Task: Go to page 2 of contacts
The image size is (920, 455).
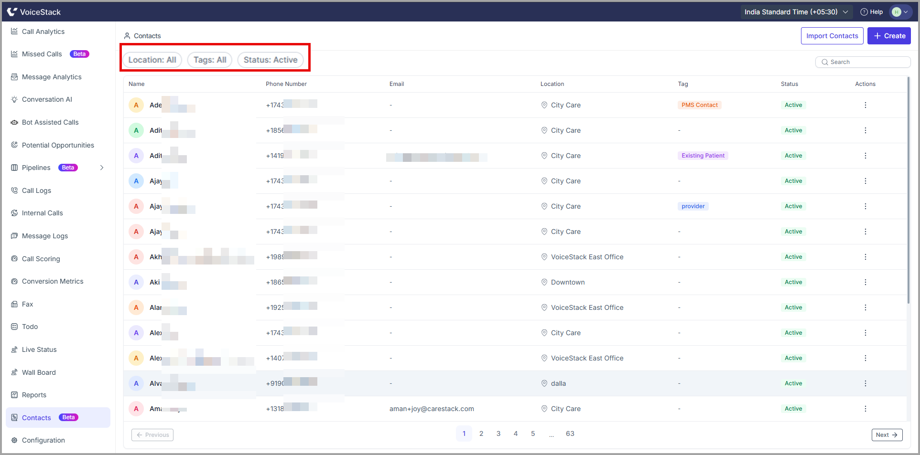Action: pyautogui.click(x=481, y=434)
